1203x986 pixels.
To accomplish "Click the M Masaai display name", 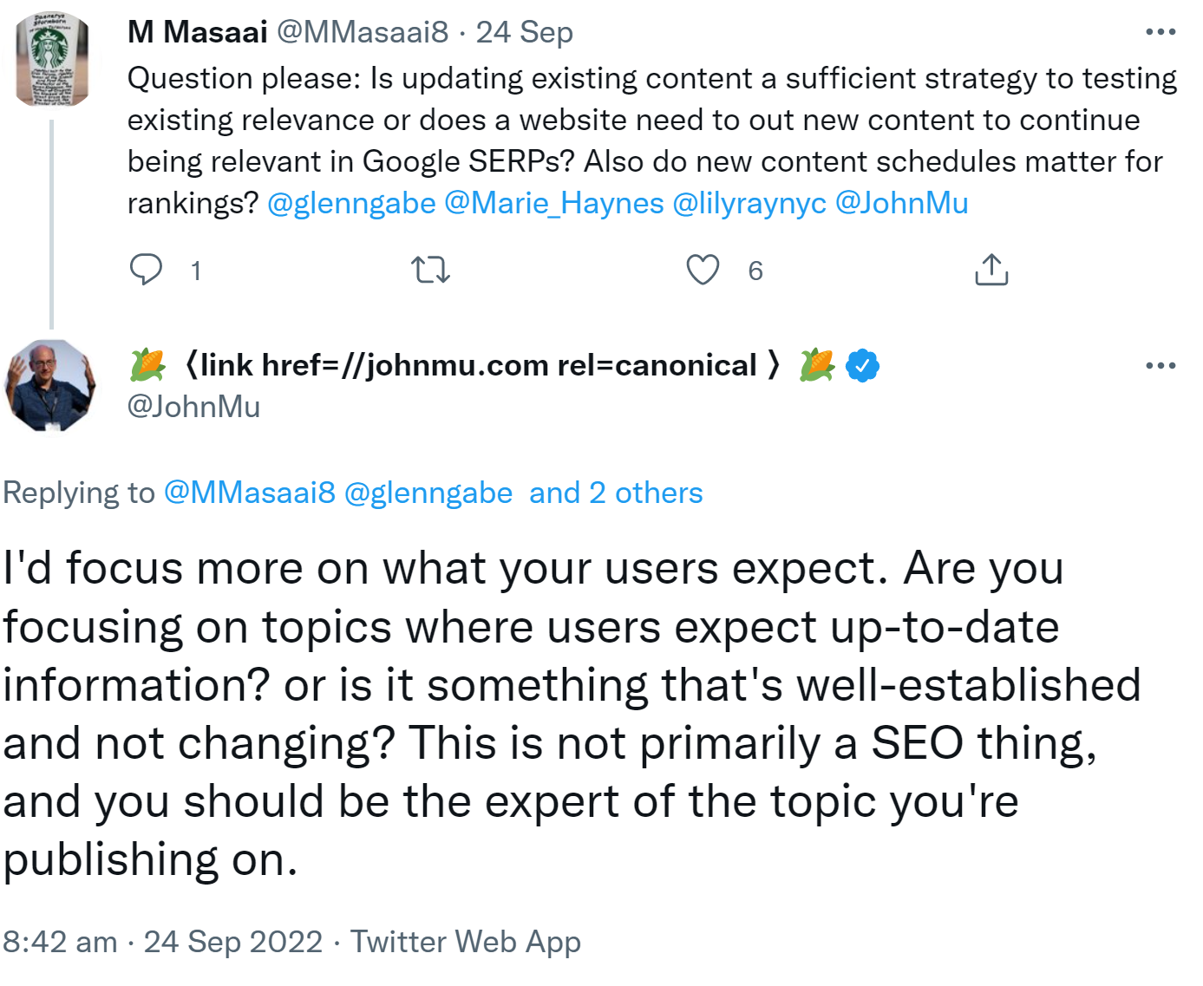I will click(x=198, y=32).
